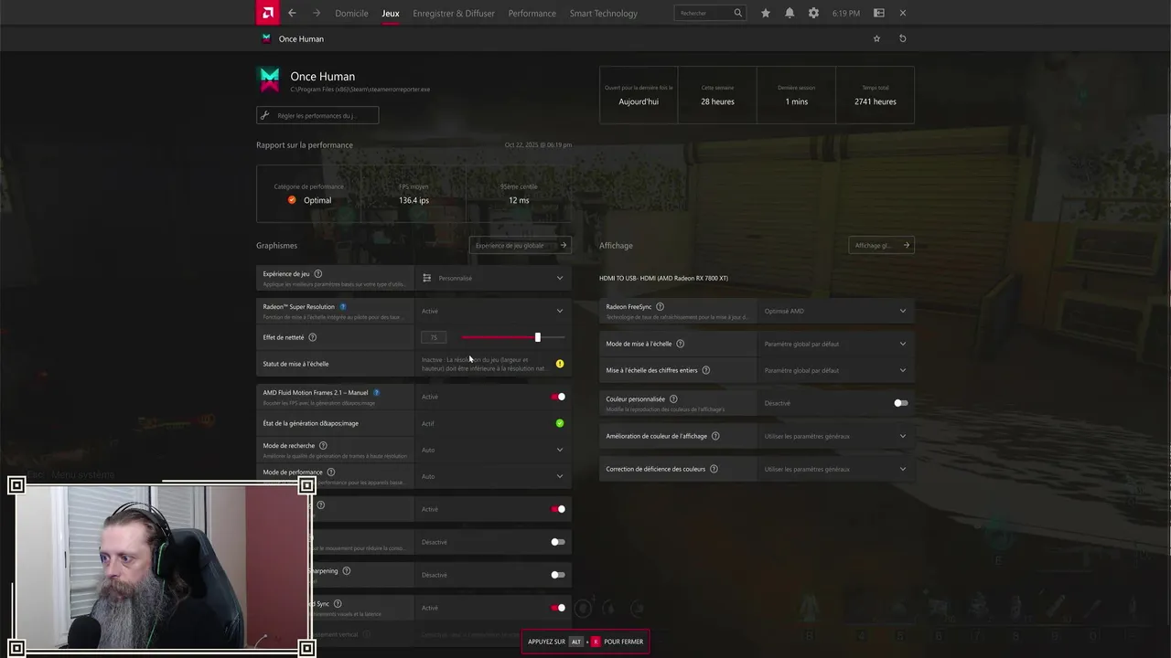Open Mise à l'échelle des chiffres entiers dropdown
The width and height of the screenshot is (1171, 658).
[836, 370]
